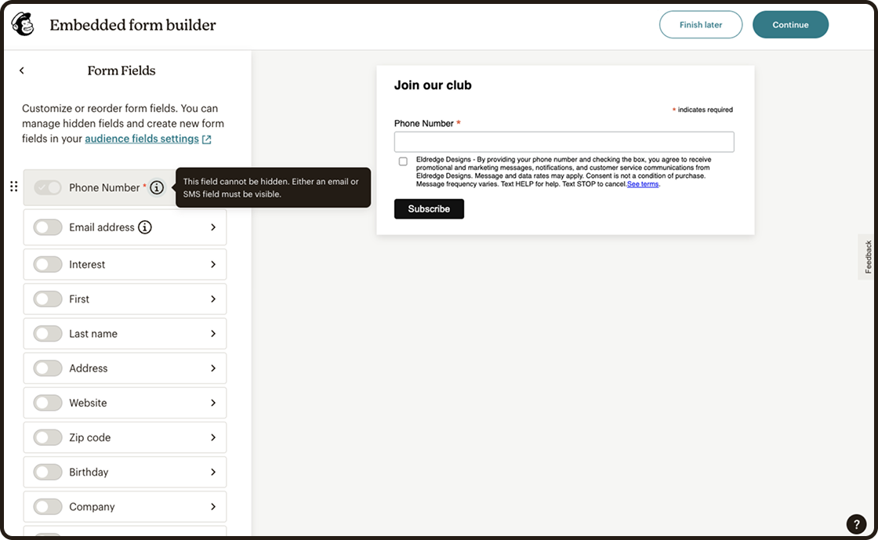Image resolution: width=878 pixels, height=540 pixels.
Task: Click the info icon next to Phone Number
Action: [157, 187]
